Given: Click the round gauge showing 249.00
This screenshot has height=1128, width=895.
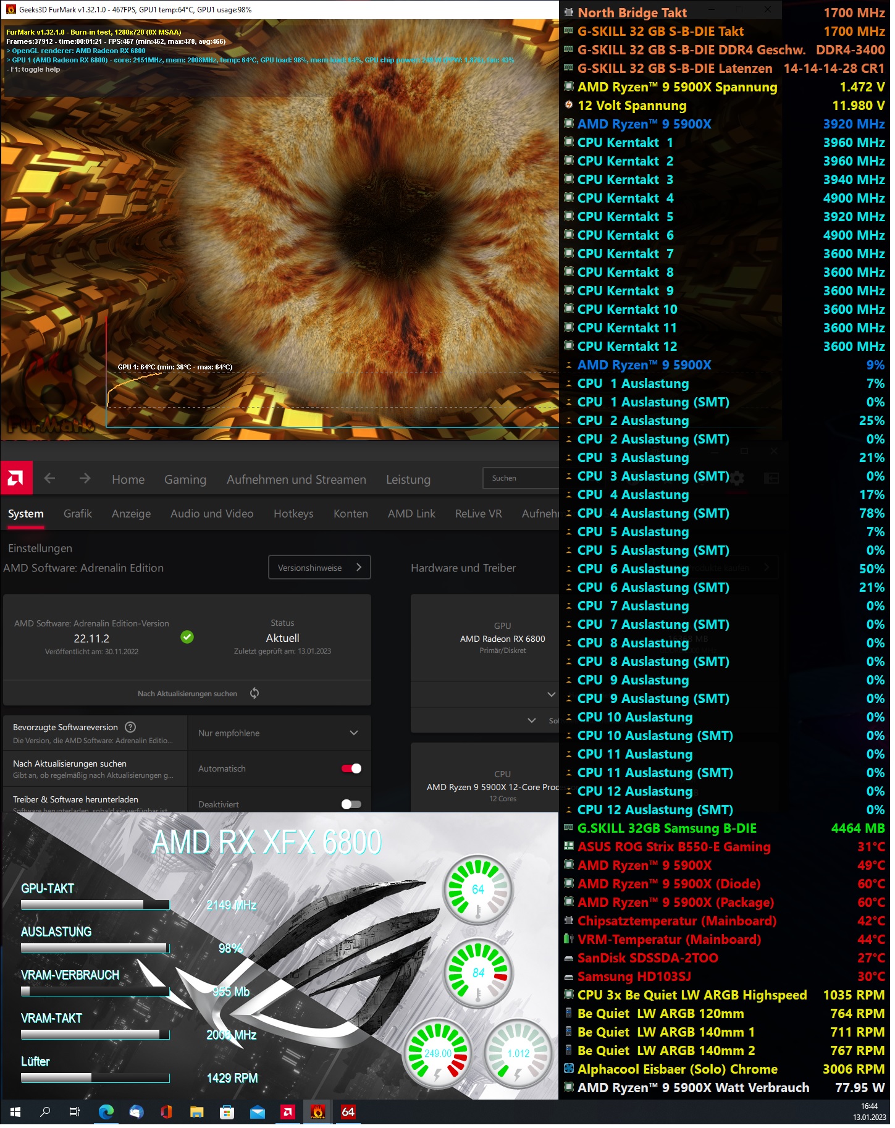Looking at the screenshot, I should [x=438, y=1054].
